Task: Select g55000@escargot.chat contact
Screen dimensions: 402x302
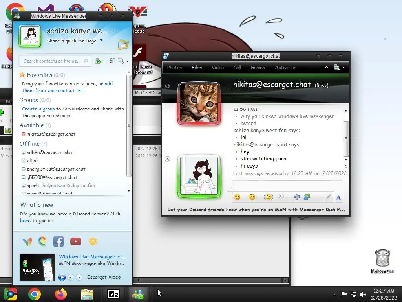Action: (49, 177)
